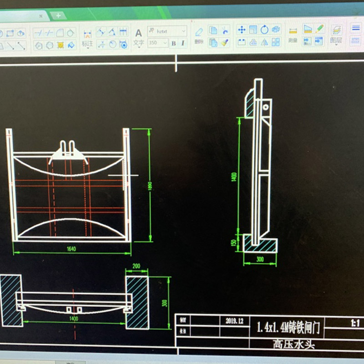Screen dimensions: 364x364
Task: Choose the trim tool icon
Action: click(38, 33)
